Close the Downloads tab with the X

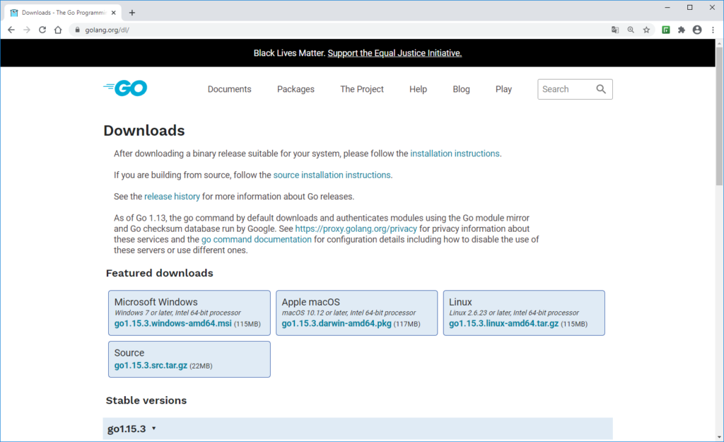click(x=114, y=13)
